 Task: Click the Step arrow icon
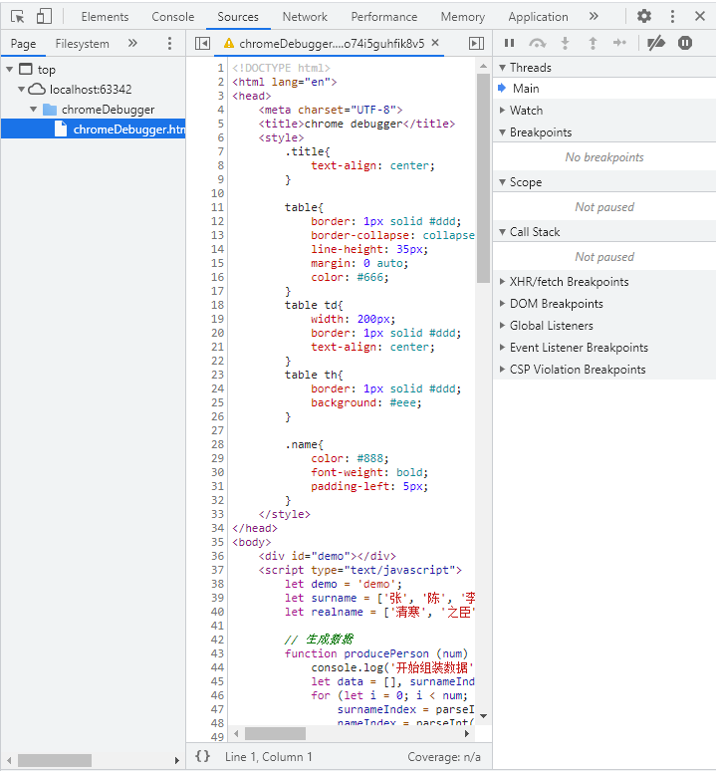pyautogui.click(x=619, y=43)
